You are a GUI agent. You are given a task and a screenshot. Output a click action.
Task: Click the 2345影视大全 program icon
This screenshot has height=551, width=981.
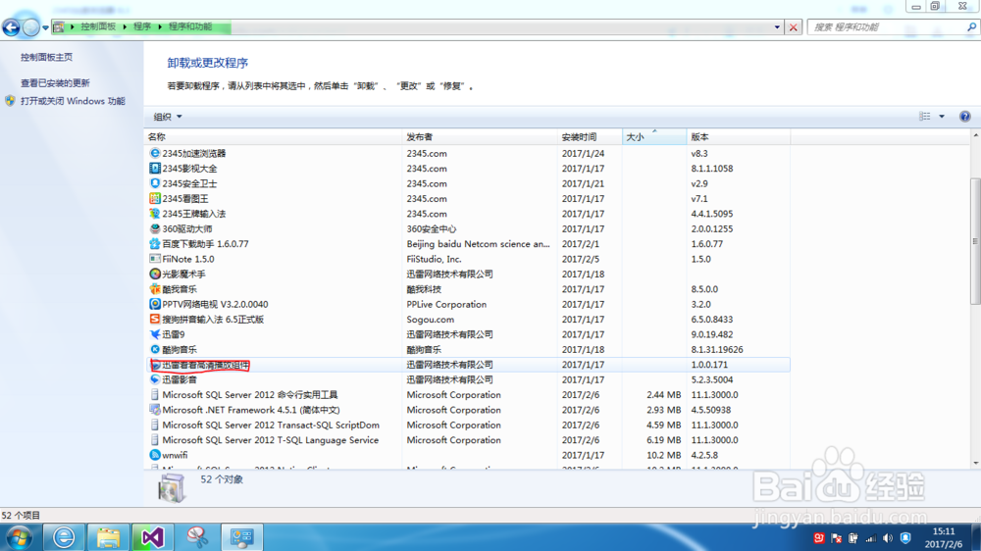point(155,169)
